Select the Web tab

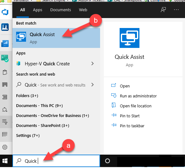pos(83,10)
